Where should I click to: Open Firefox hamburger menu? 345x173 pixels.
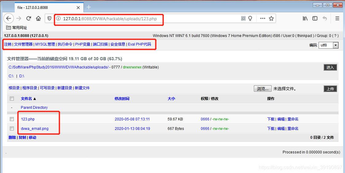[x=337, y=18]
